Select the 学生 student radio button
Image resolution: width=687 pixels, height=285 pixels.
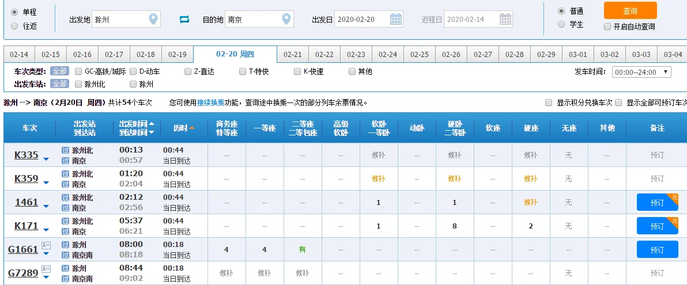pos(561,25)
